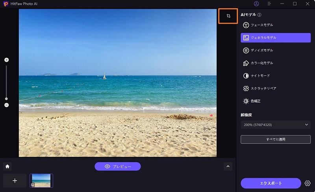Click the プレビュー preview button

[x=118, y=166]
